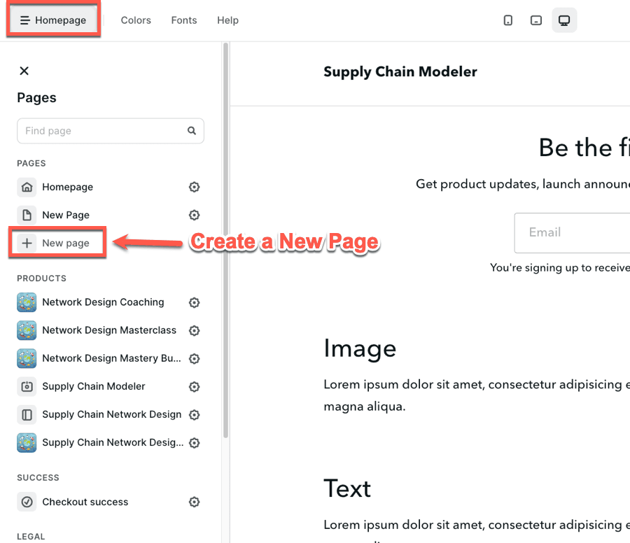Close the Pages panel
Screen dimensions: 630x543
coord(24,71)
